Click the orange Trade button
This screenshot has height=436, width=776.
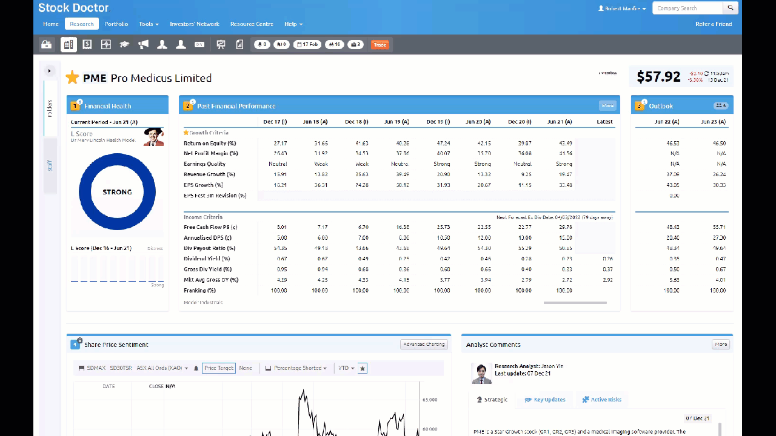pos(380,45)
